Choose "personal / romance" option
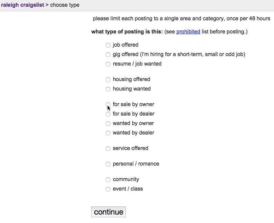The height and width of the screenshot is (223, 274). coord(108,164)
